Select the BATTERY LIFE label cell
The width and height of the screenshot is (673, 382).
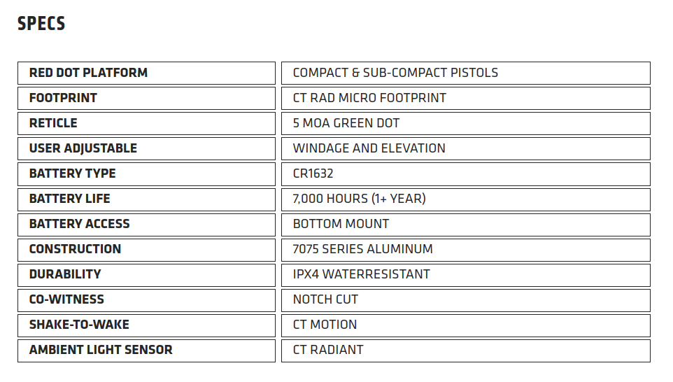coord(146,199)
